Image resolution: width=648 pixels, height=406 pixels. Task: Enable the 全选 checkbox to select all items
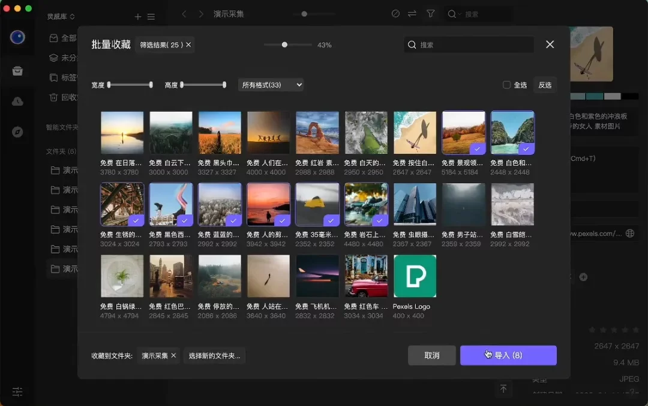pyautogui.click(x=507, y=85)
